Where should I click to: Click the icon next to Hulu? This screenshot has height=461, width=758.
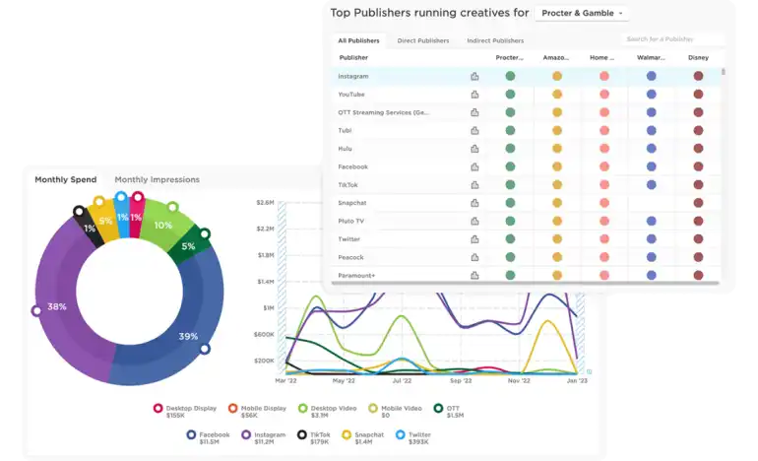tap(474, 149)
